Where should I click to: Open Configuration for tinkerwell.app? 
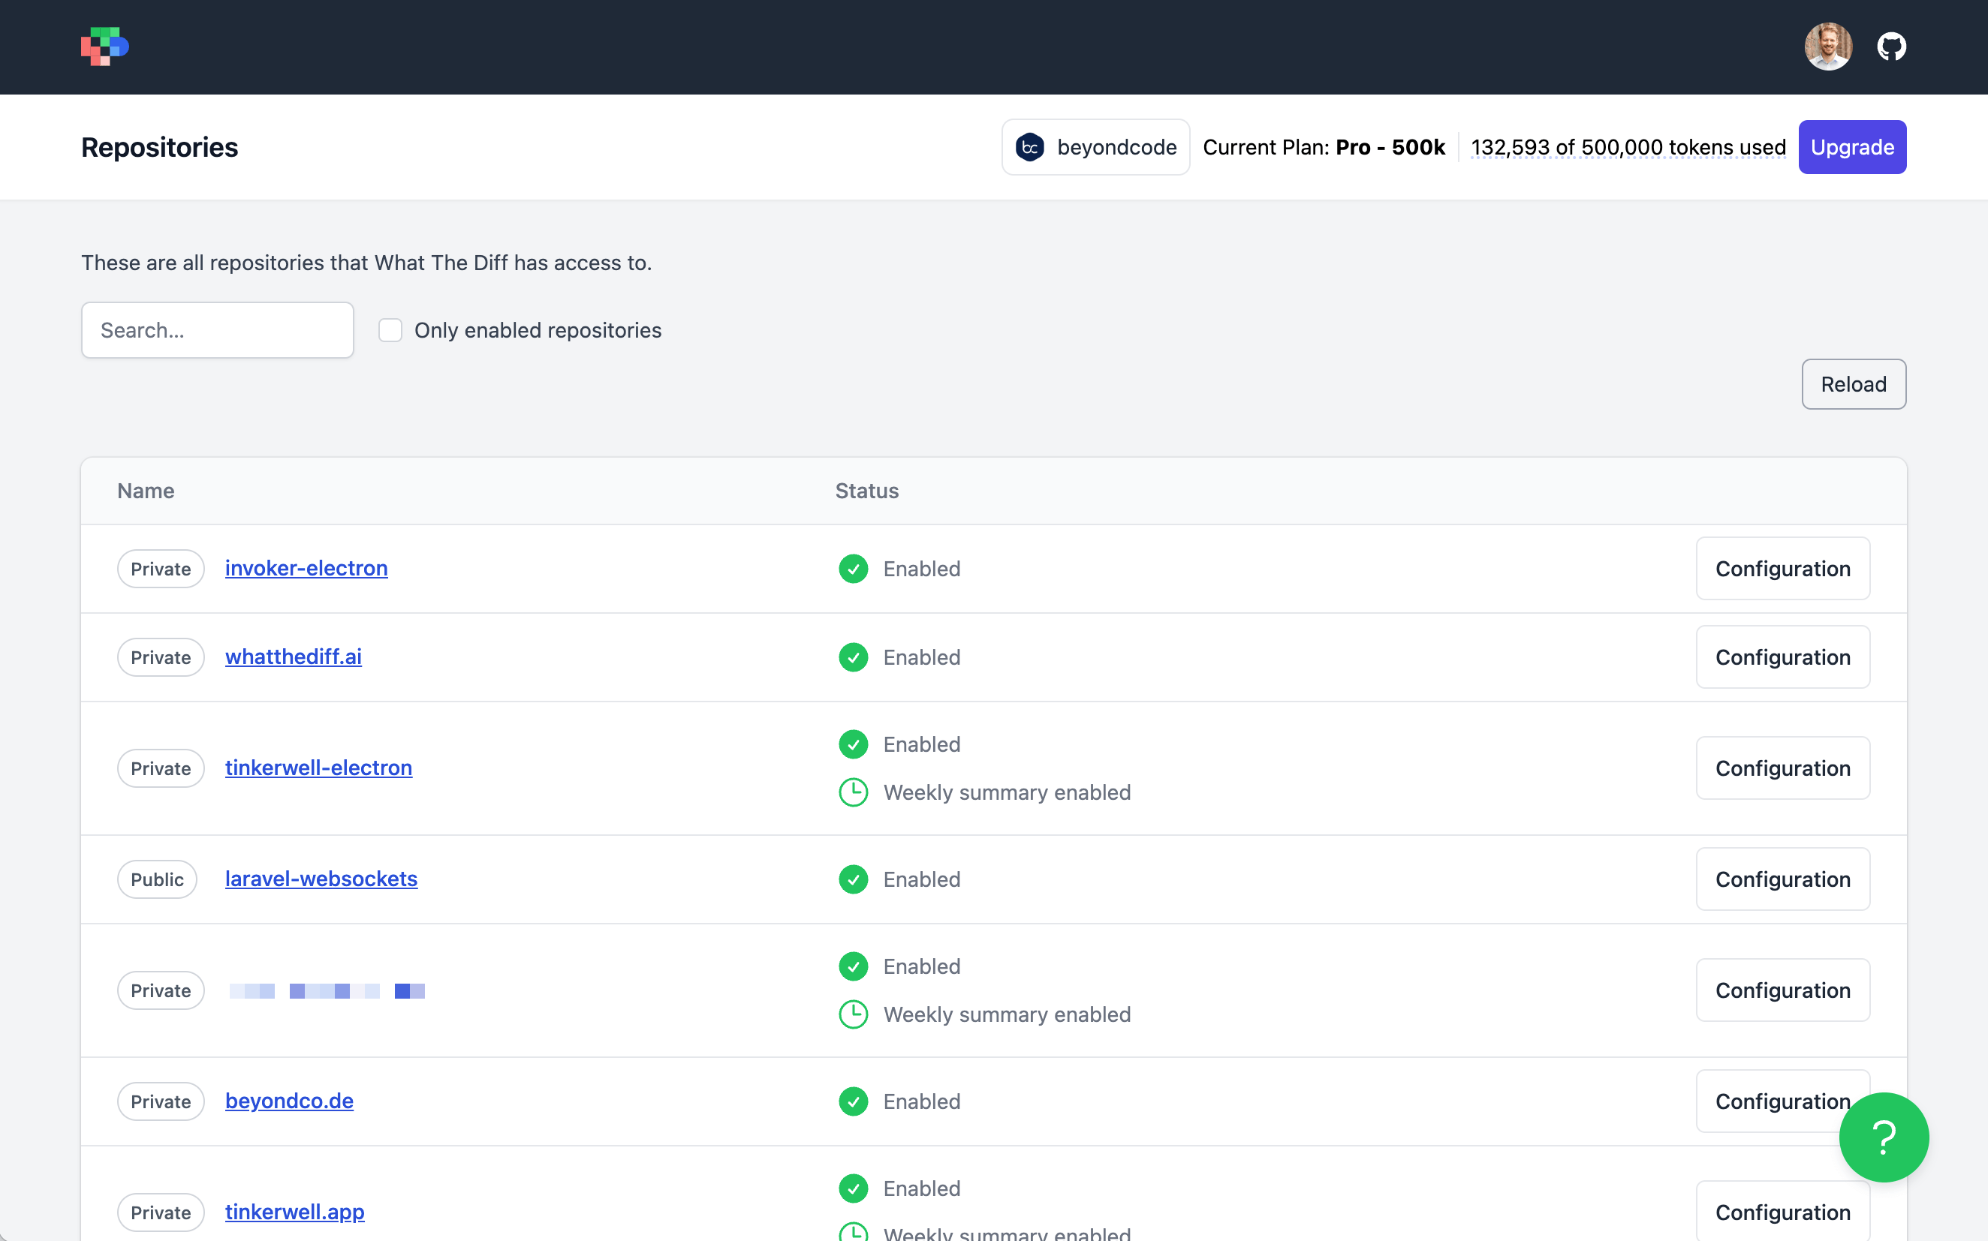[1783, 1212]
